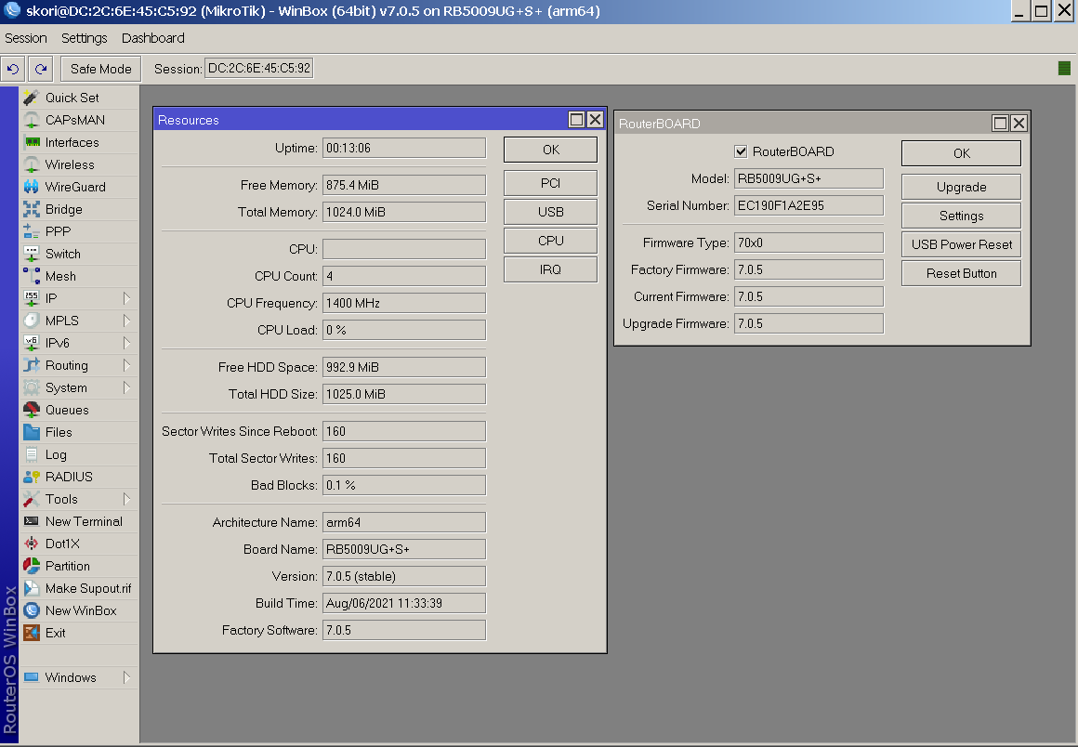This screenshot has height=747, width=1078.
Task: Open the Files browser icon
Action: 32,432
